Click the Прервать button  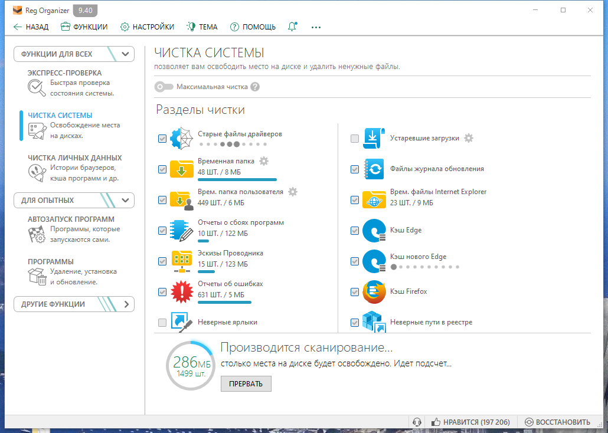pos(246,384)
